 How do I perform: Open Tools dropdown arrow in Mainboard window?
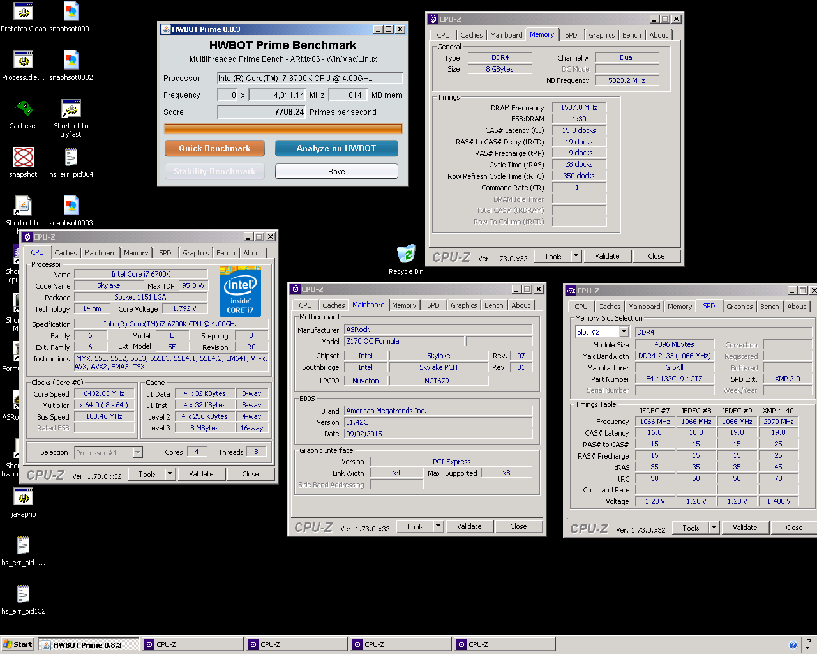pos(438,526)
